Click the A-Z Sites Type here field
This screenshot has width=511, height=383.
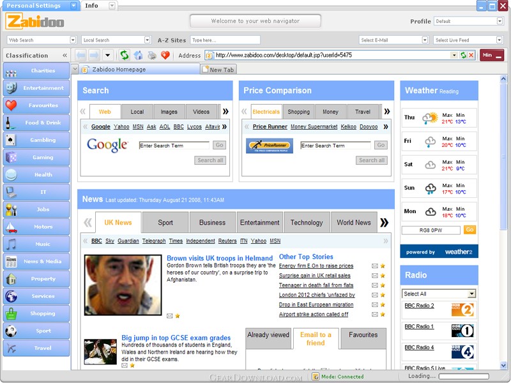click(x=225, y=40)
